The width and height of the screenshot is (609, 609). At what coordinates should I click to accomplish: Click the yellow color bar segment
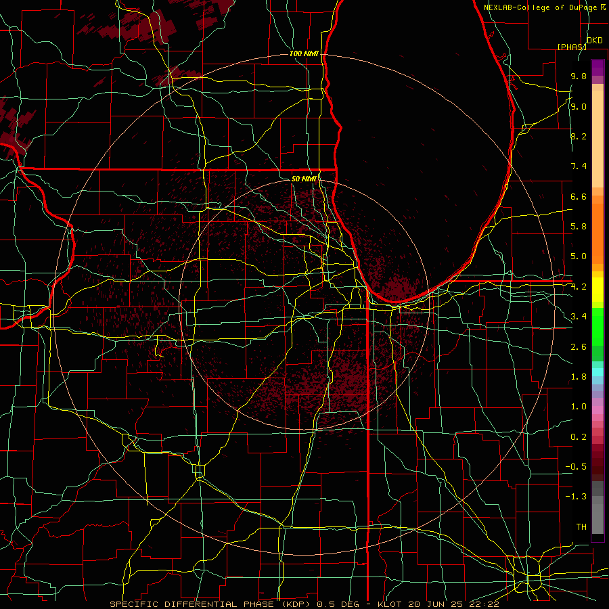pos(597,290)
